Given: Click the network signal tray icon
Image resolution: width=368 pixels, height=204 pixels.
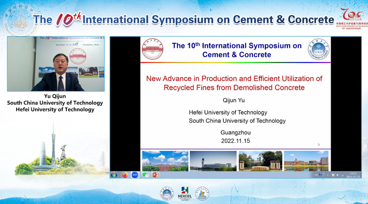Looking at the screenshot, I should click(342, 175).
